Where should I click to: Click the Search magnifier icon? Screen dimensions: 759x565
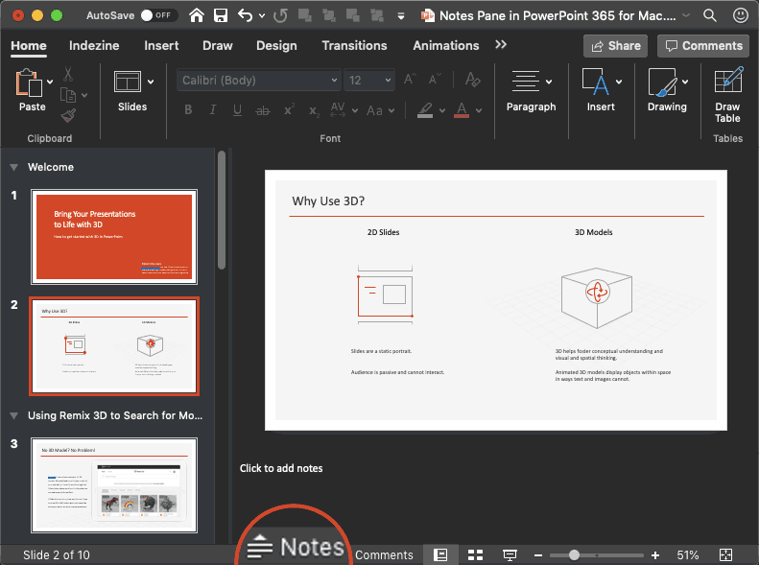[x=710, y=15]
